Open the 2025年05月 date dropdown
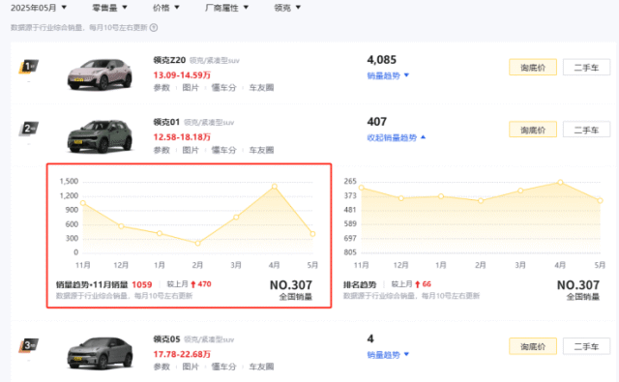 pos(39,8)
